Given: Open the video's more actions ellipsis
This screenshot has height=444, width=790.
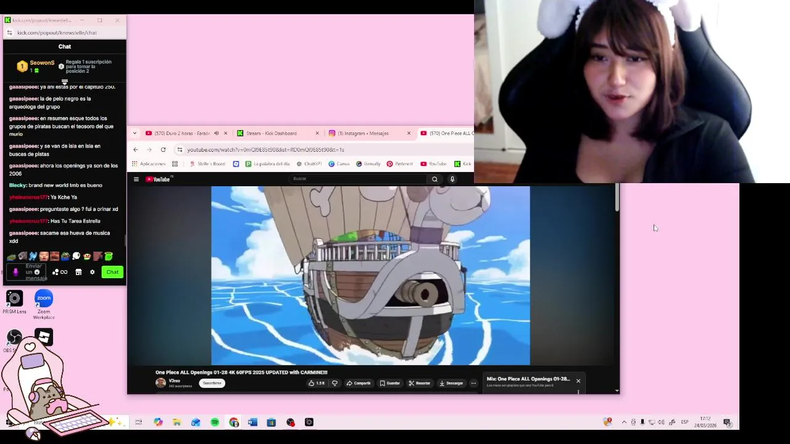Looking at the screenshot, I should click(x=473, y=383).
